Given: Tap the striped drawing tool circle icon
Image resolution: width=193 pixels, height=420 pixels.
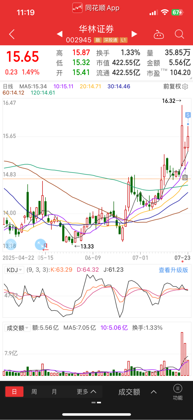Looking at the screenshot, I should click(11, 244).
